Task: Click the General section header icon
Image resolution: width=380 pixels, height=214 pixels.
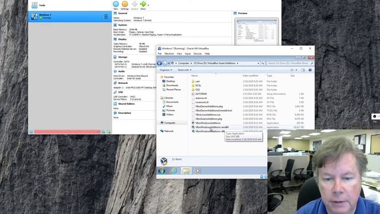Action: [115, 13]
